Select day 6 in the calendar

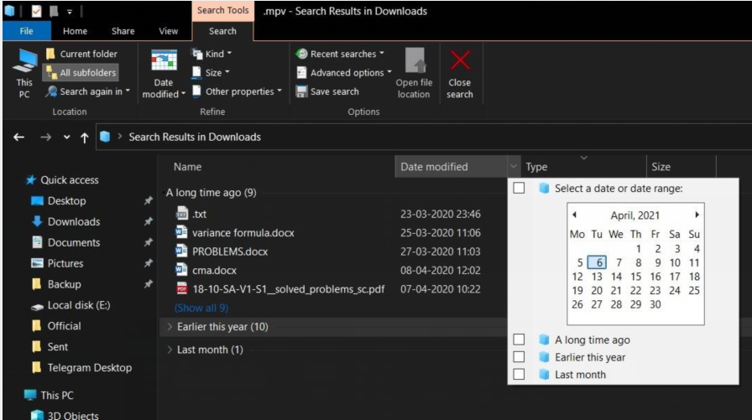[x=597, y=262]
